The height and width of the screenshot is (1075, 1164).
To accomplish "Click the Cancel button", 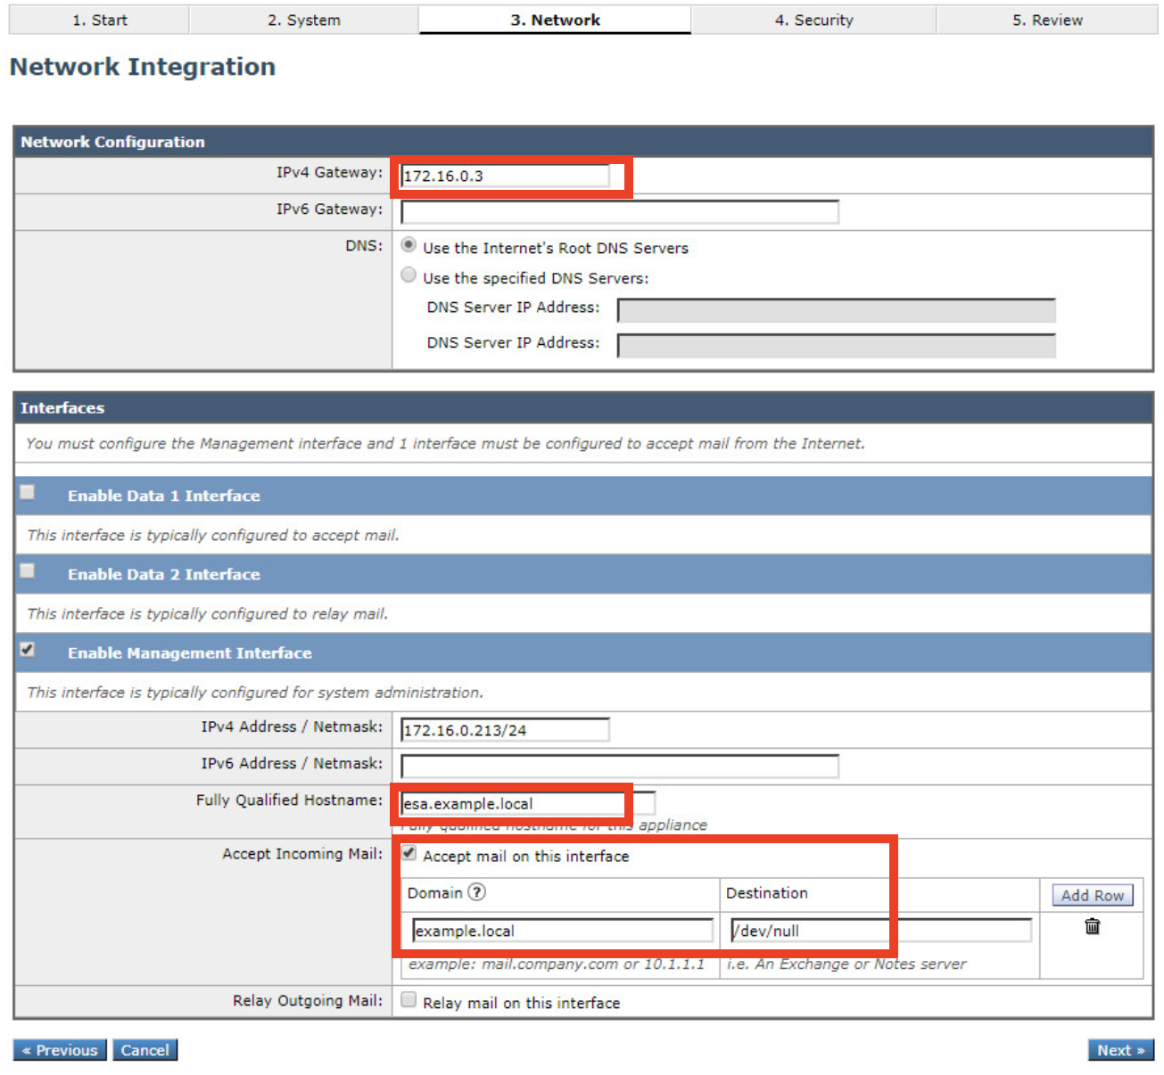I will tap(144, 1050).
